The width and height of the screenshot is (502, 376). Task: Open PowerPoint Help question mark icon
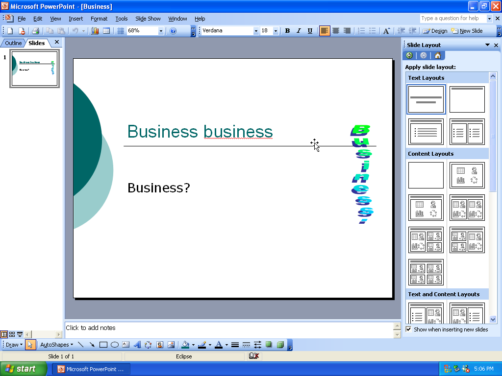pyautogui.click(x=173, y=31)
